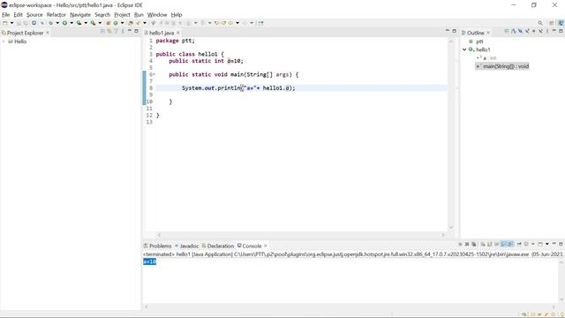Image resolution: width=565 pixels, height=318 pixels.
Task: Toggle Pin Editor in main toolbar
Action: (x=260, y=23)
